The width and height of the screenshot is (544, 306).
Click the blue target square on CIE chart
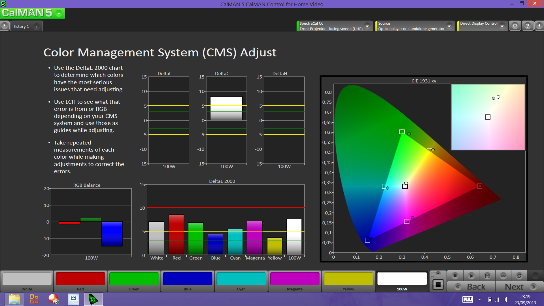point(367,240)
